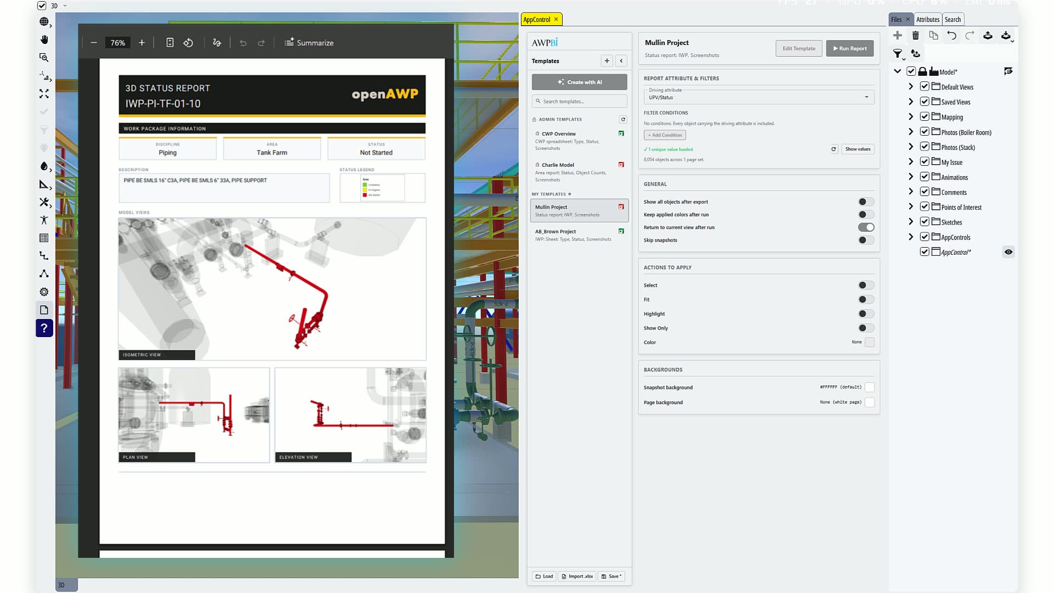Expand the Animations node
The width and height of the screenshot is (1054, 593).
tap(911, 177)
